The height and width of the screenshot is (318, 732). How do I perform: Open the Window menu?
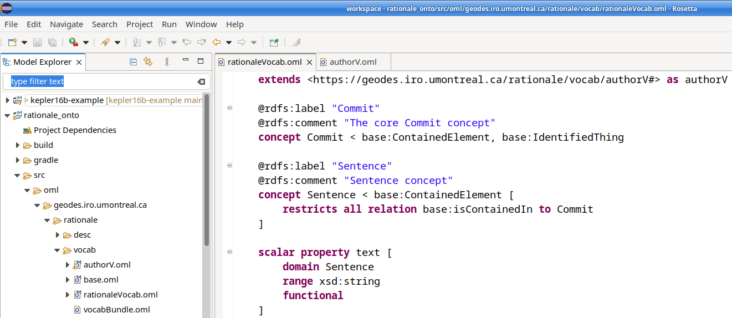tap(201, 24)
